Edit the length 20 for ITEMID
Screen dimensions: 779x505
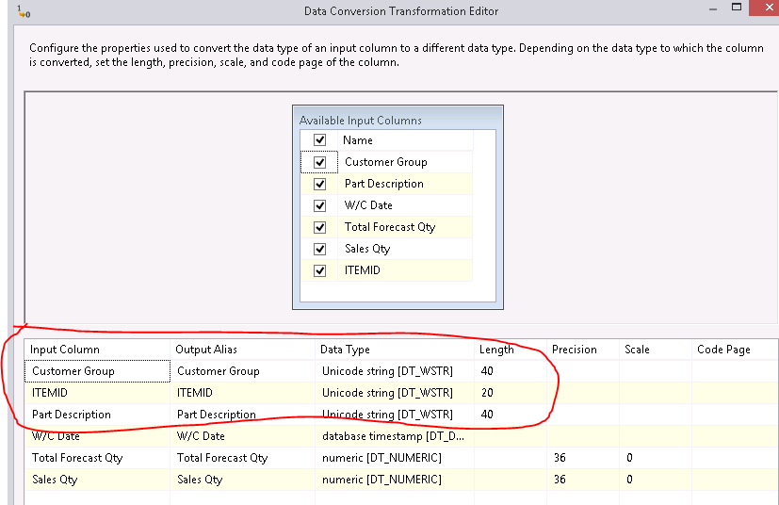(511, 393)
